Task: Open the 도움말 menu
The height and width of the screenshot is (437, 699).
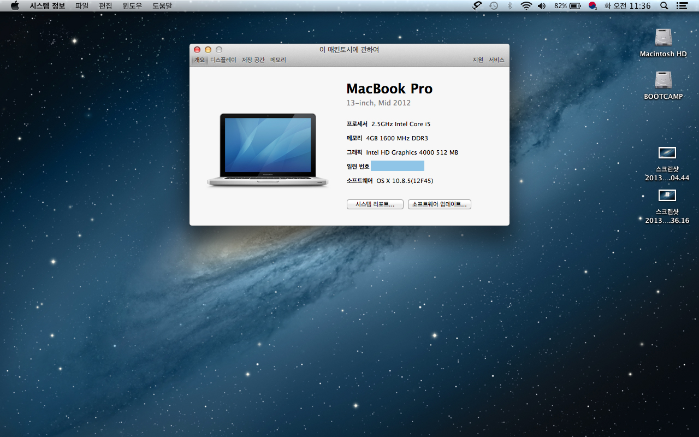Action: 162,6
